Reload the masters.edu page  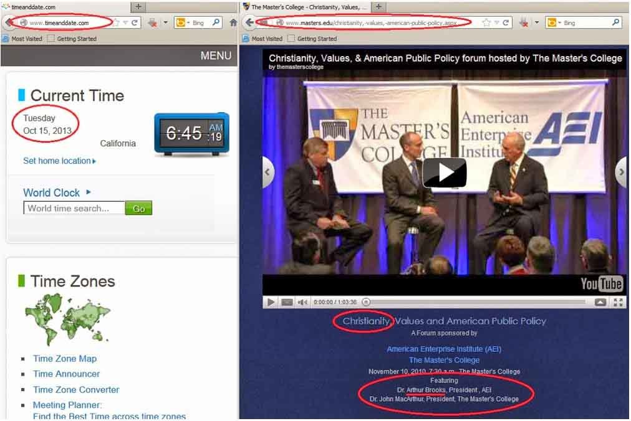pyautogui.click(x=506, y=23)
